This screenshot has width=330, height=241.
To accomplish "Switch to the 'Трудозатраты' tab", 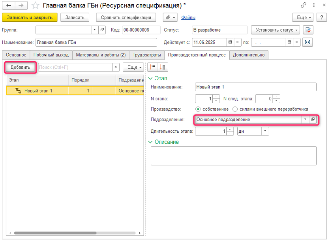I will (x=146, y=55).
